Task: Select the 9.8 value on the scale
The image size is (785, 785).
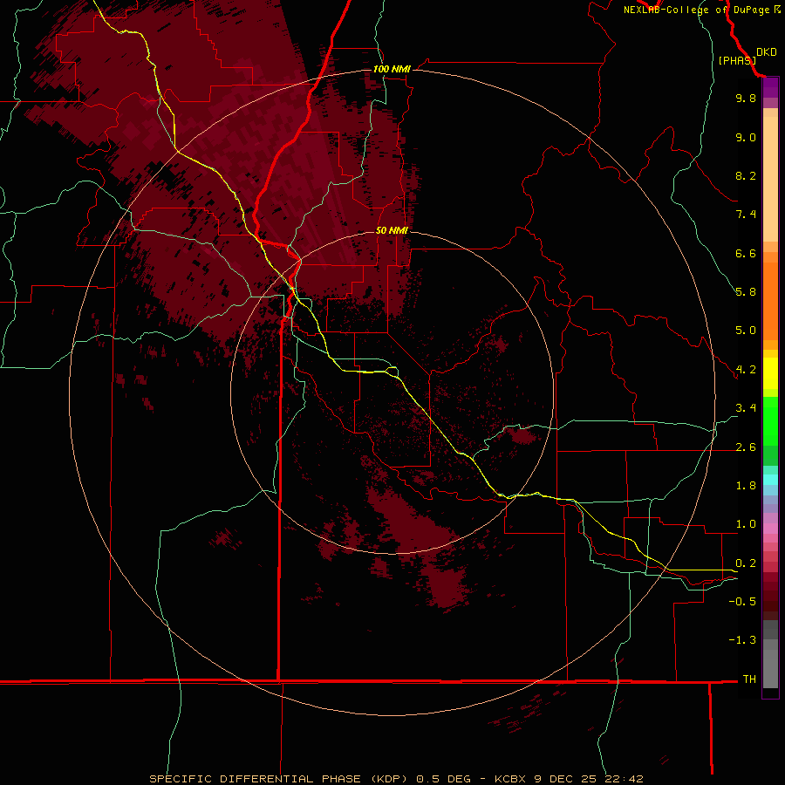Action: (746, 98)
